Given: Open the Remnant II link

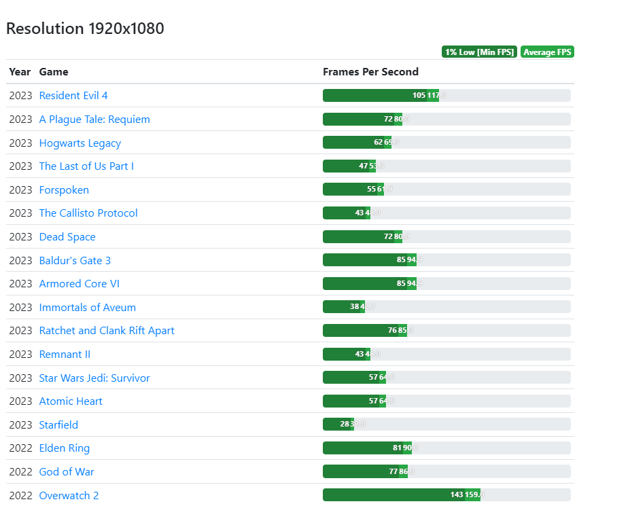Looking at the screenshot, I should (x=65, y=355).
